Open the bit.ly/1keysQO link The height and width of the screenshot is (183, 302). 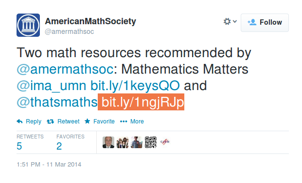pyautogui.click(x=135, y=86)
